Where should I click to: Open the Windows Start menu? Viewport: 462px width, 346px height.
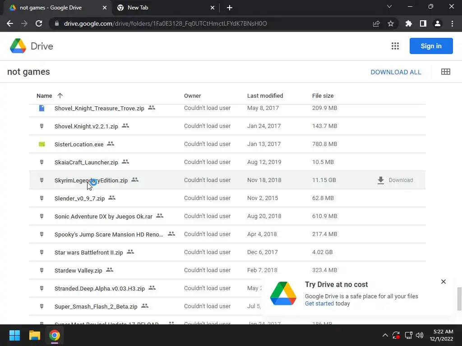(14, 335)
